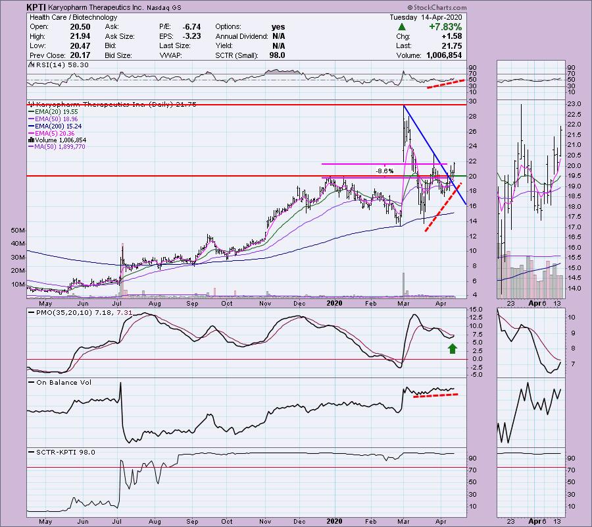This screenshot has height=527, width=592.
Task: Click the Options value yes
Action: (x=278, y=27)
